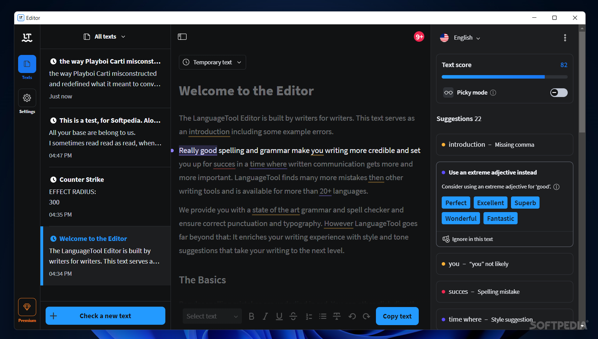Screen dimensions: 598x339
Task: Apply bold formatting
Action: (251, 316)
